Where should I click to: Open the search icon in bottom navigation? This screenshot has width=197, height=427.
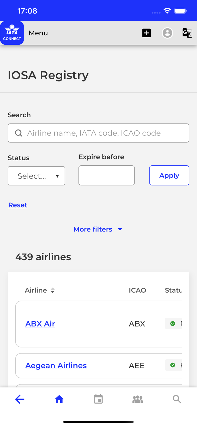pos(177,399)
